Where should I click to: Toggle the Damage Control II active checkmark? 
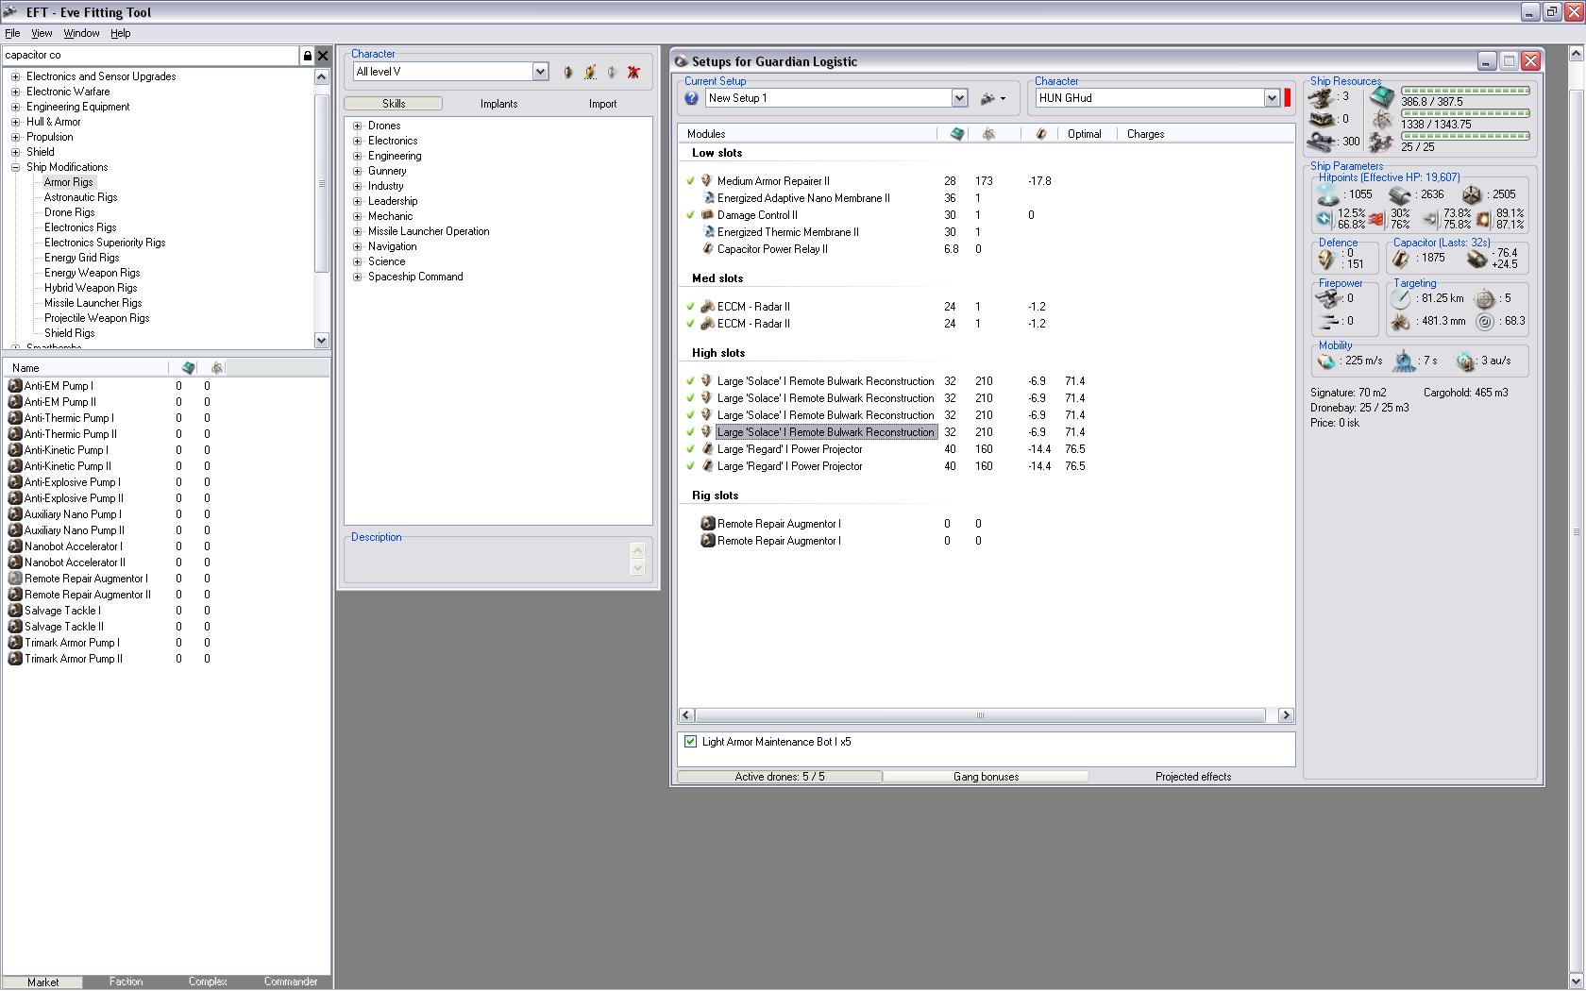690,215
